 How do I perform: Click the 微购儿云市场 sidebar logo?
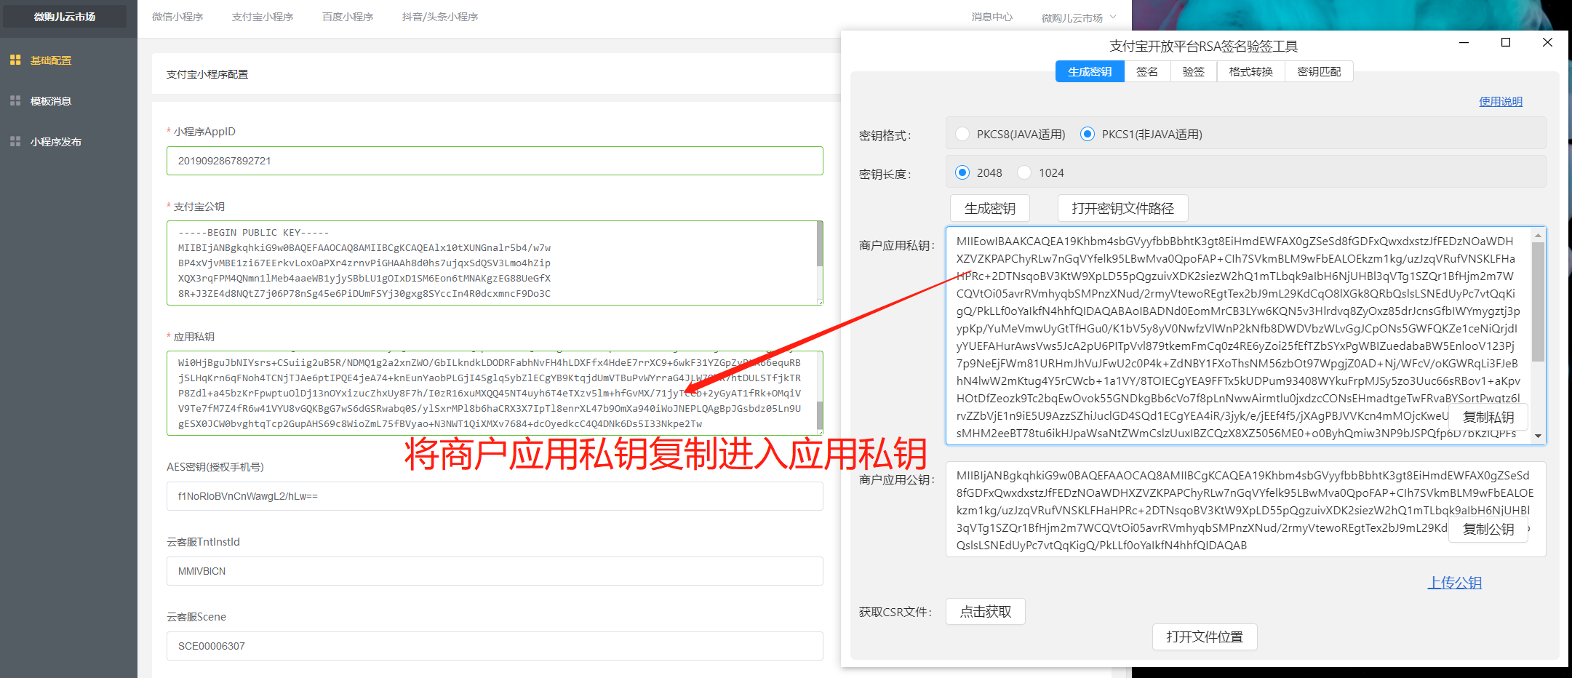tap(65, 17)
